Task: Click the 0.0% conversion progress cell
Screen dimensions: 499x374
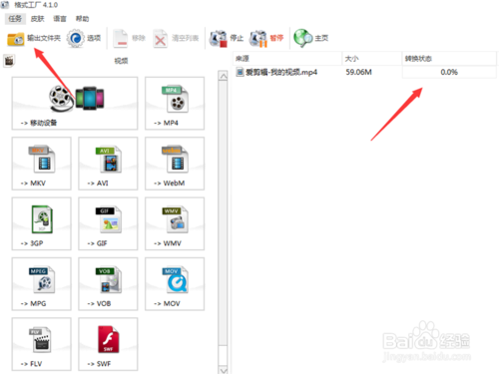Action: [449, 72]
